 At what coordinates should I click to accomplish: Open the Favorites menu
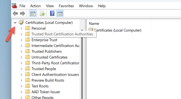[66, 6]
